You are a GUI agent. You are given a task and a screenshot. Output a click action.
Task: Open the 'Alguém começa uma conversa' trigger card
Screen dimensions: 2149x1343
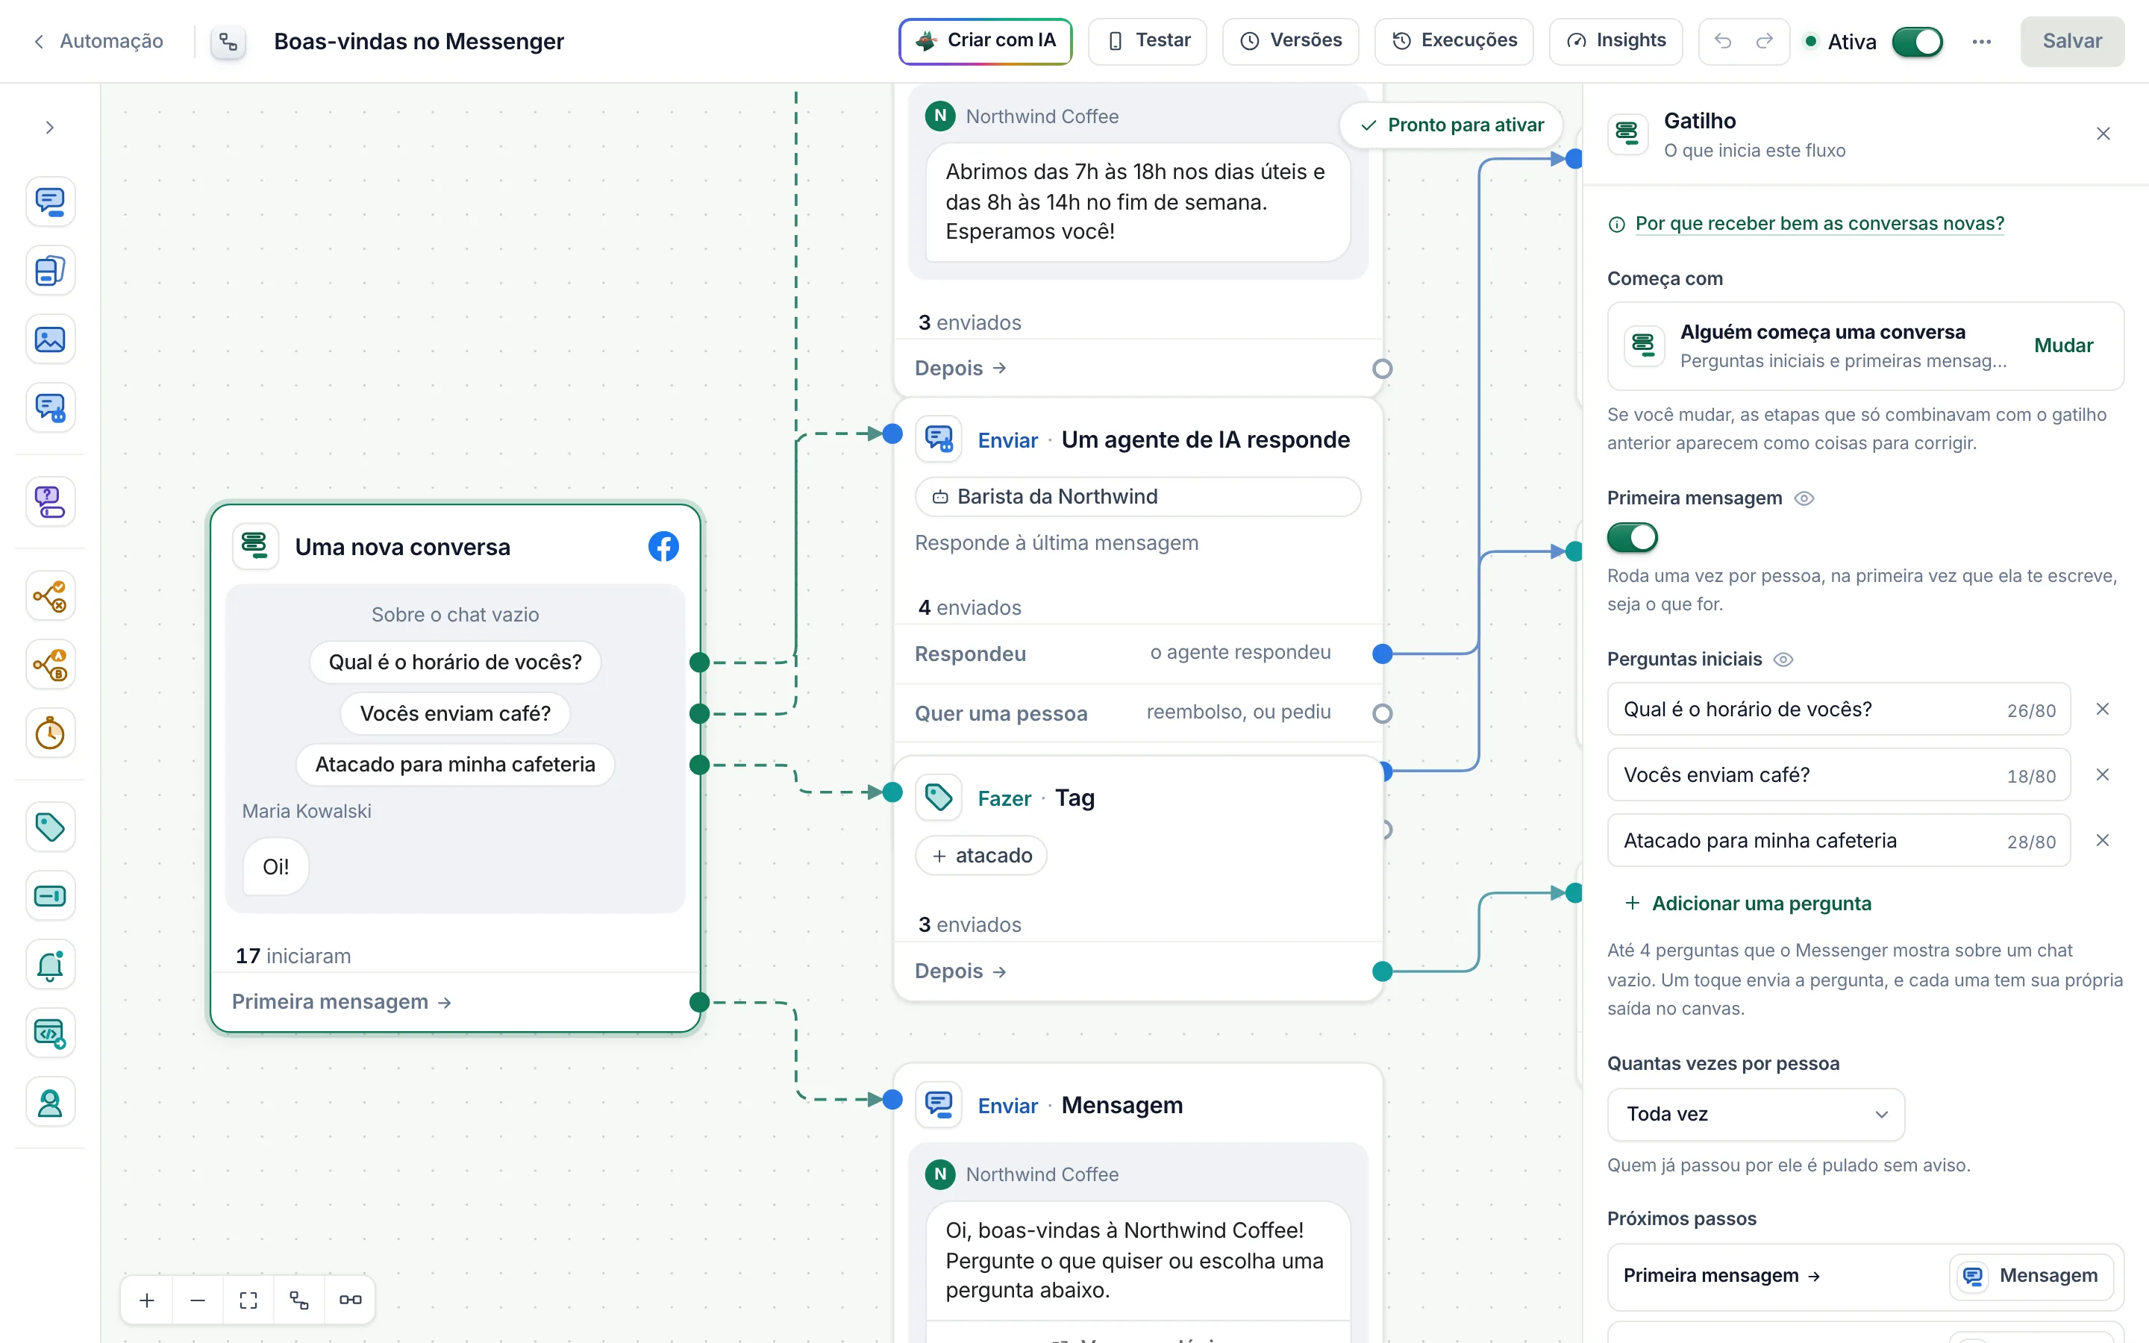click(x=1865, y=345)
